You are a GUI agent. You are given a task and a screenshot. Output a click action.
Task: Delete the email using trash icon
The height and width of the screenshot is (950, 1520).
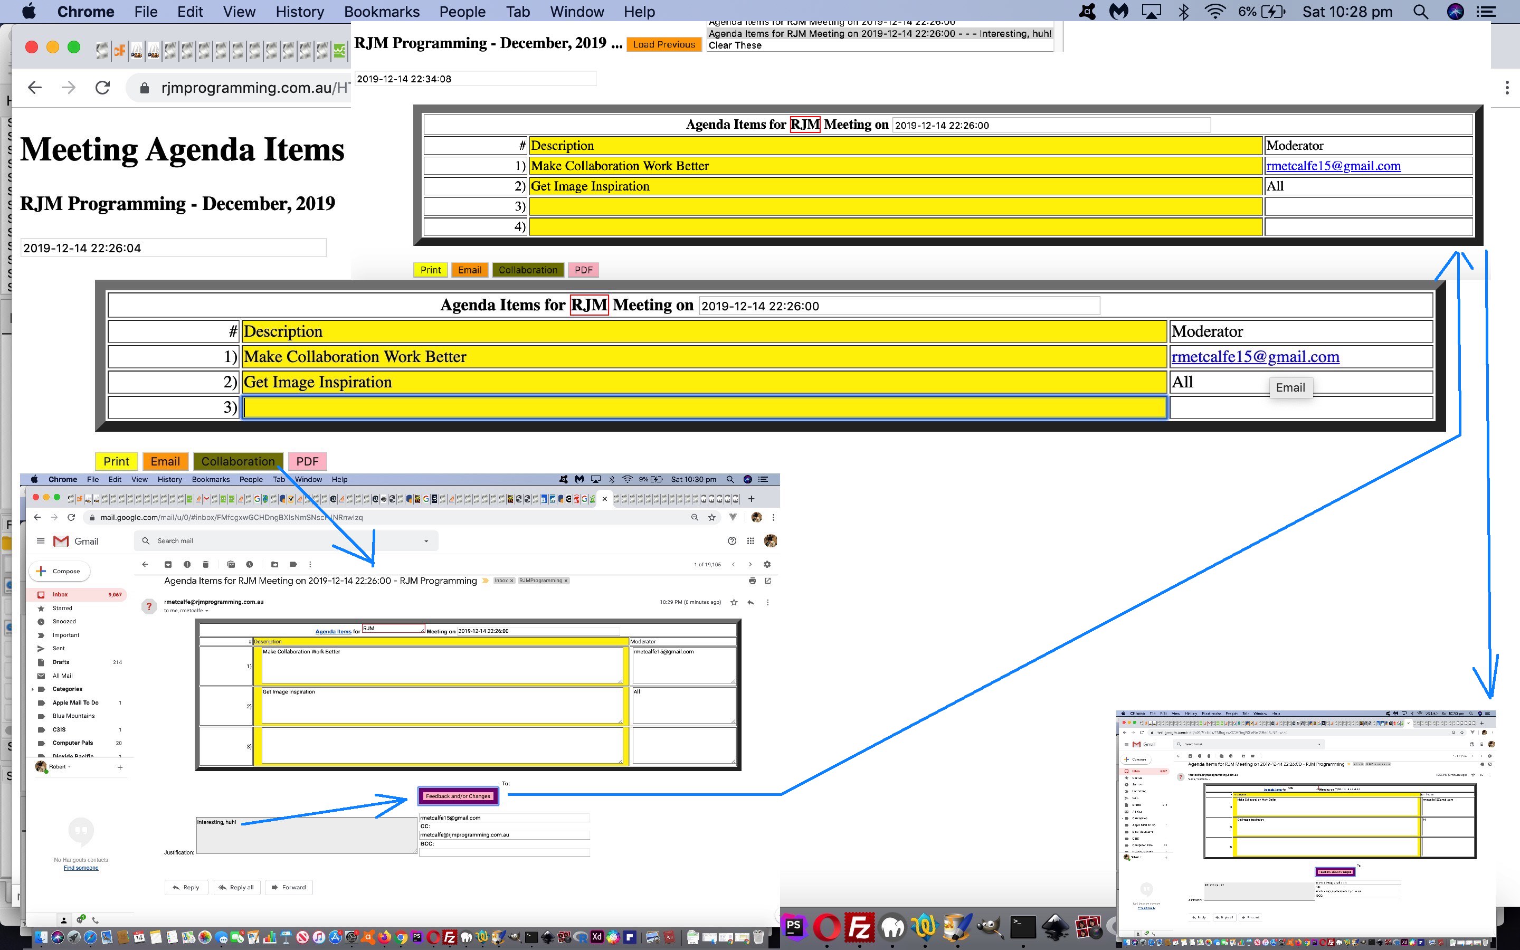(205, 564)
